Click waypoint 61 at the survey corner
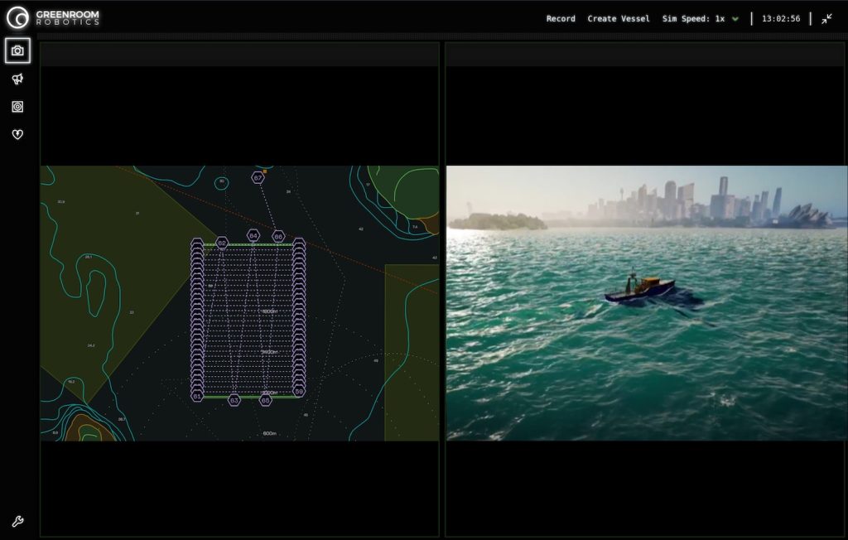Screen dimensions: 848x540 pos(197,397)
